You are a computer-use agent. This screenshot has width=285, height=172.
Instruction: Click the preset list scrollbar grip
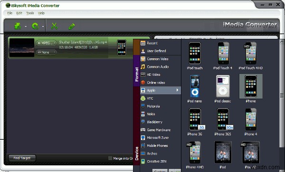pyautogui.click(x=282, y=95)
